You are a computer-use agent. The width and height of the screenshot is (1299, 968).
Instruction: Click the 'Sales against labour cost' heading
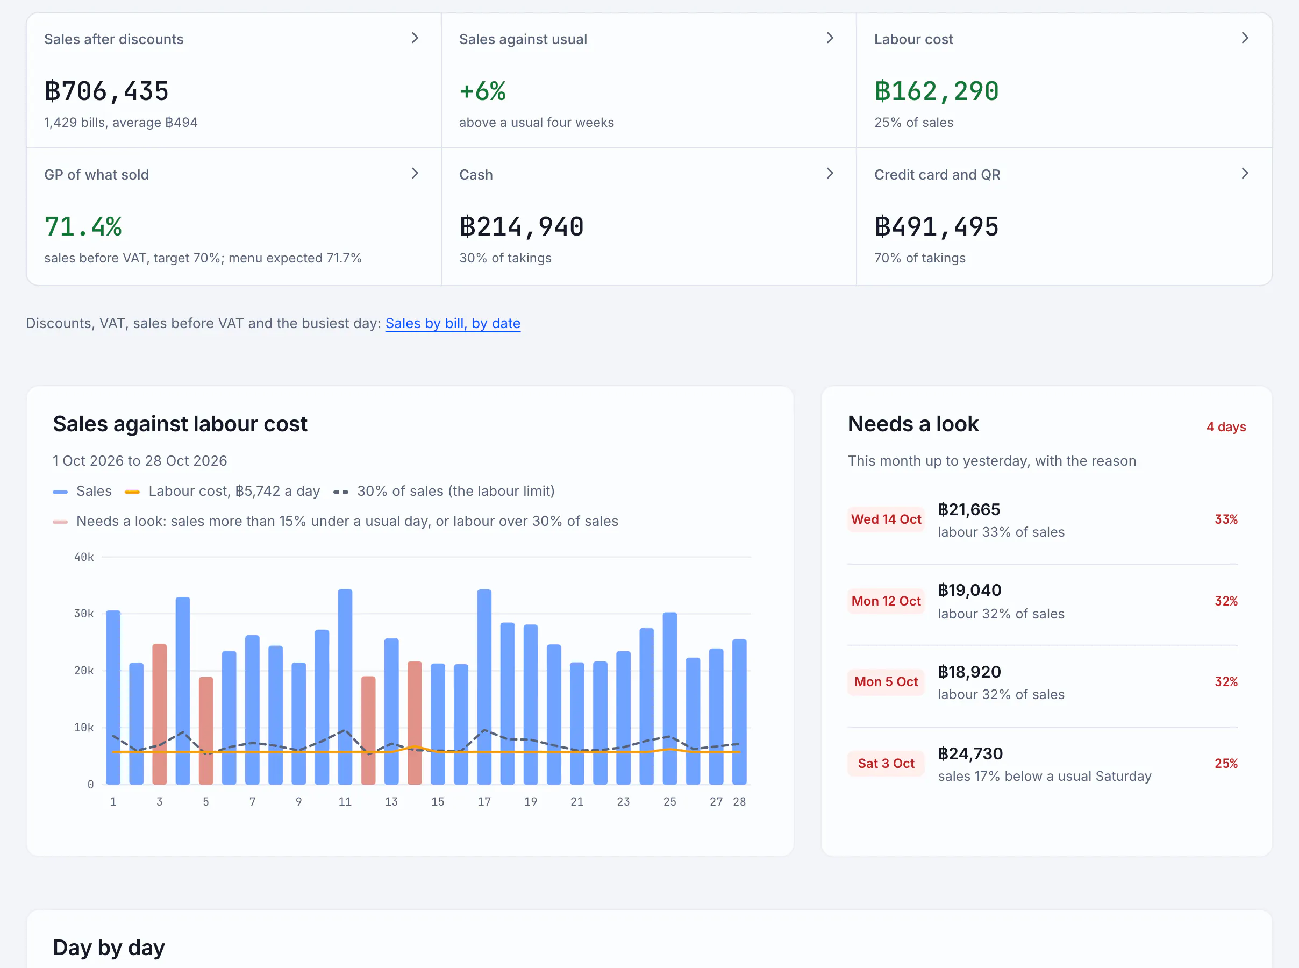pyautogui.click(x=180, y=424)
